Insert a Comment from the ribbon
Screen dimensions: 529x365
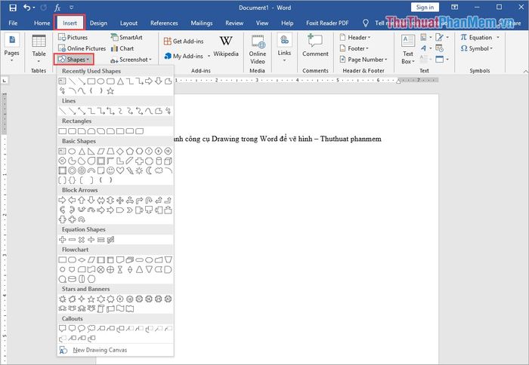click(315, 45)
